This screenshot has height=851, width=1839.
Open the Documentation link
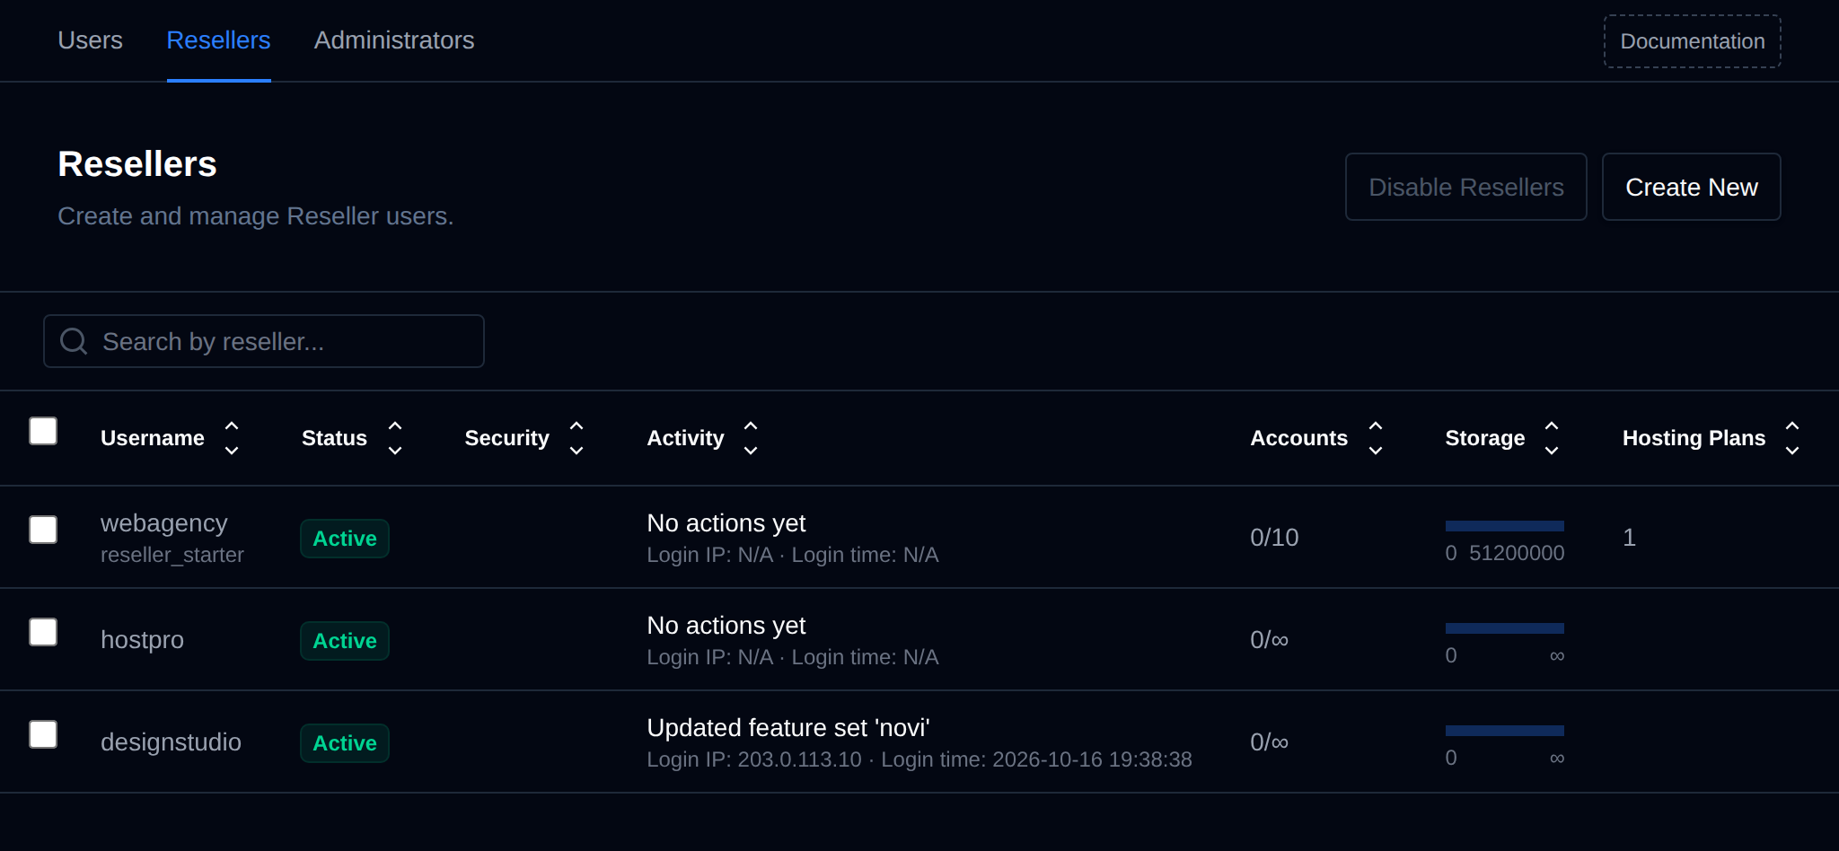click(1693, 41)
